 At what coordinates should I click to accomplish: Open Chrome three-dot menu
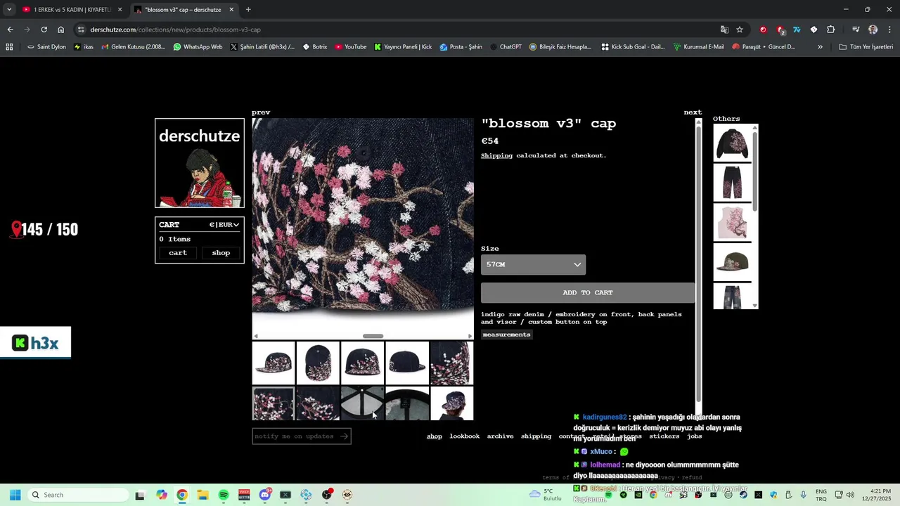(x=889, y=30)
